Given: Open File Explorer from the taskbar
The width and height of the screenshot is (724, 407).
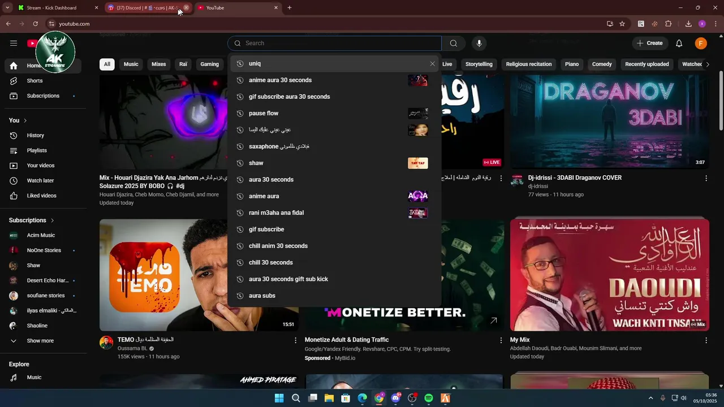Looking at the screenshot, I should (329, 399).
